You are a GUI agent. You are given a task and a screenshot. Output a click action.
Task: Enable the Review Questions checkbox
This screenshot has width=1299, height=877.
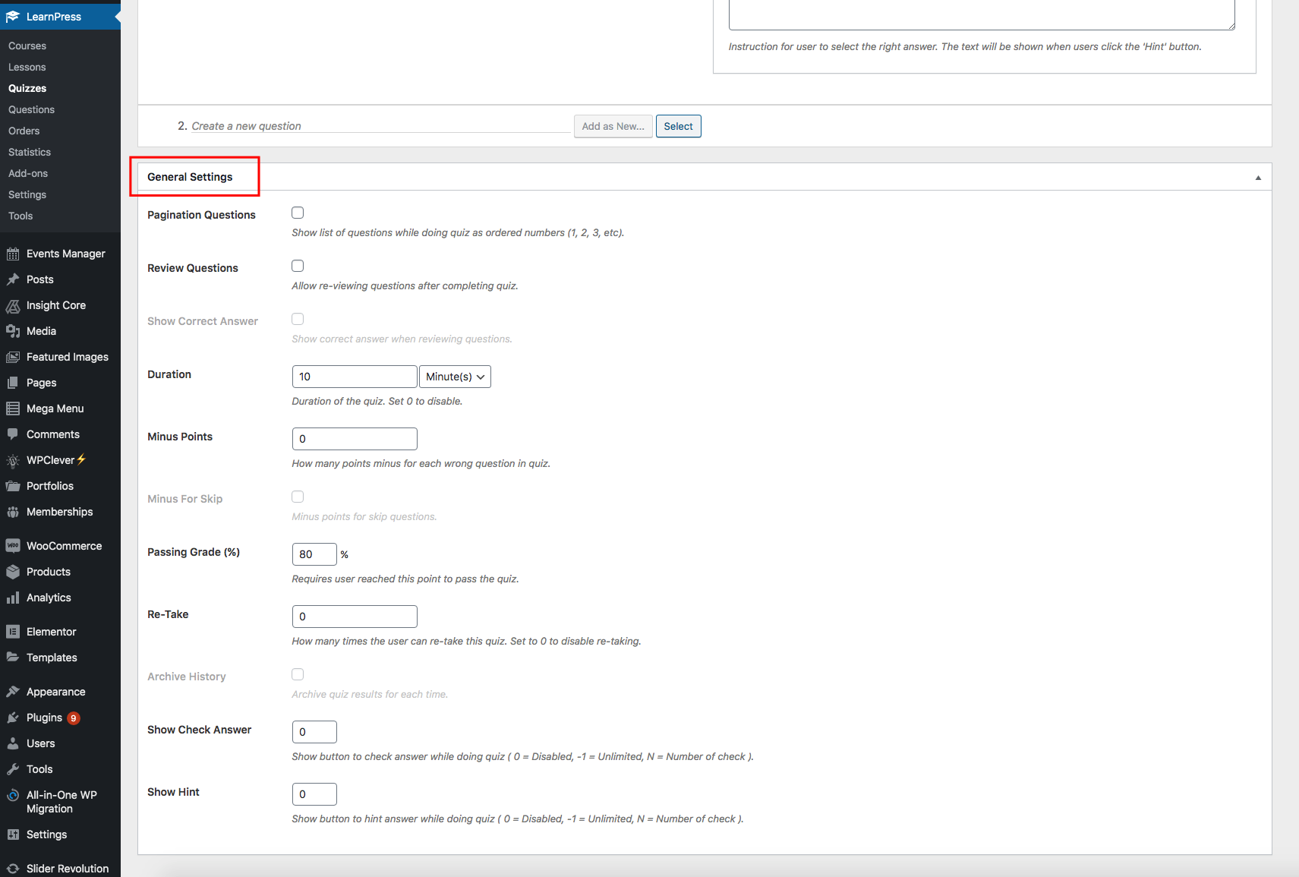click(x=298, y=266)
